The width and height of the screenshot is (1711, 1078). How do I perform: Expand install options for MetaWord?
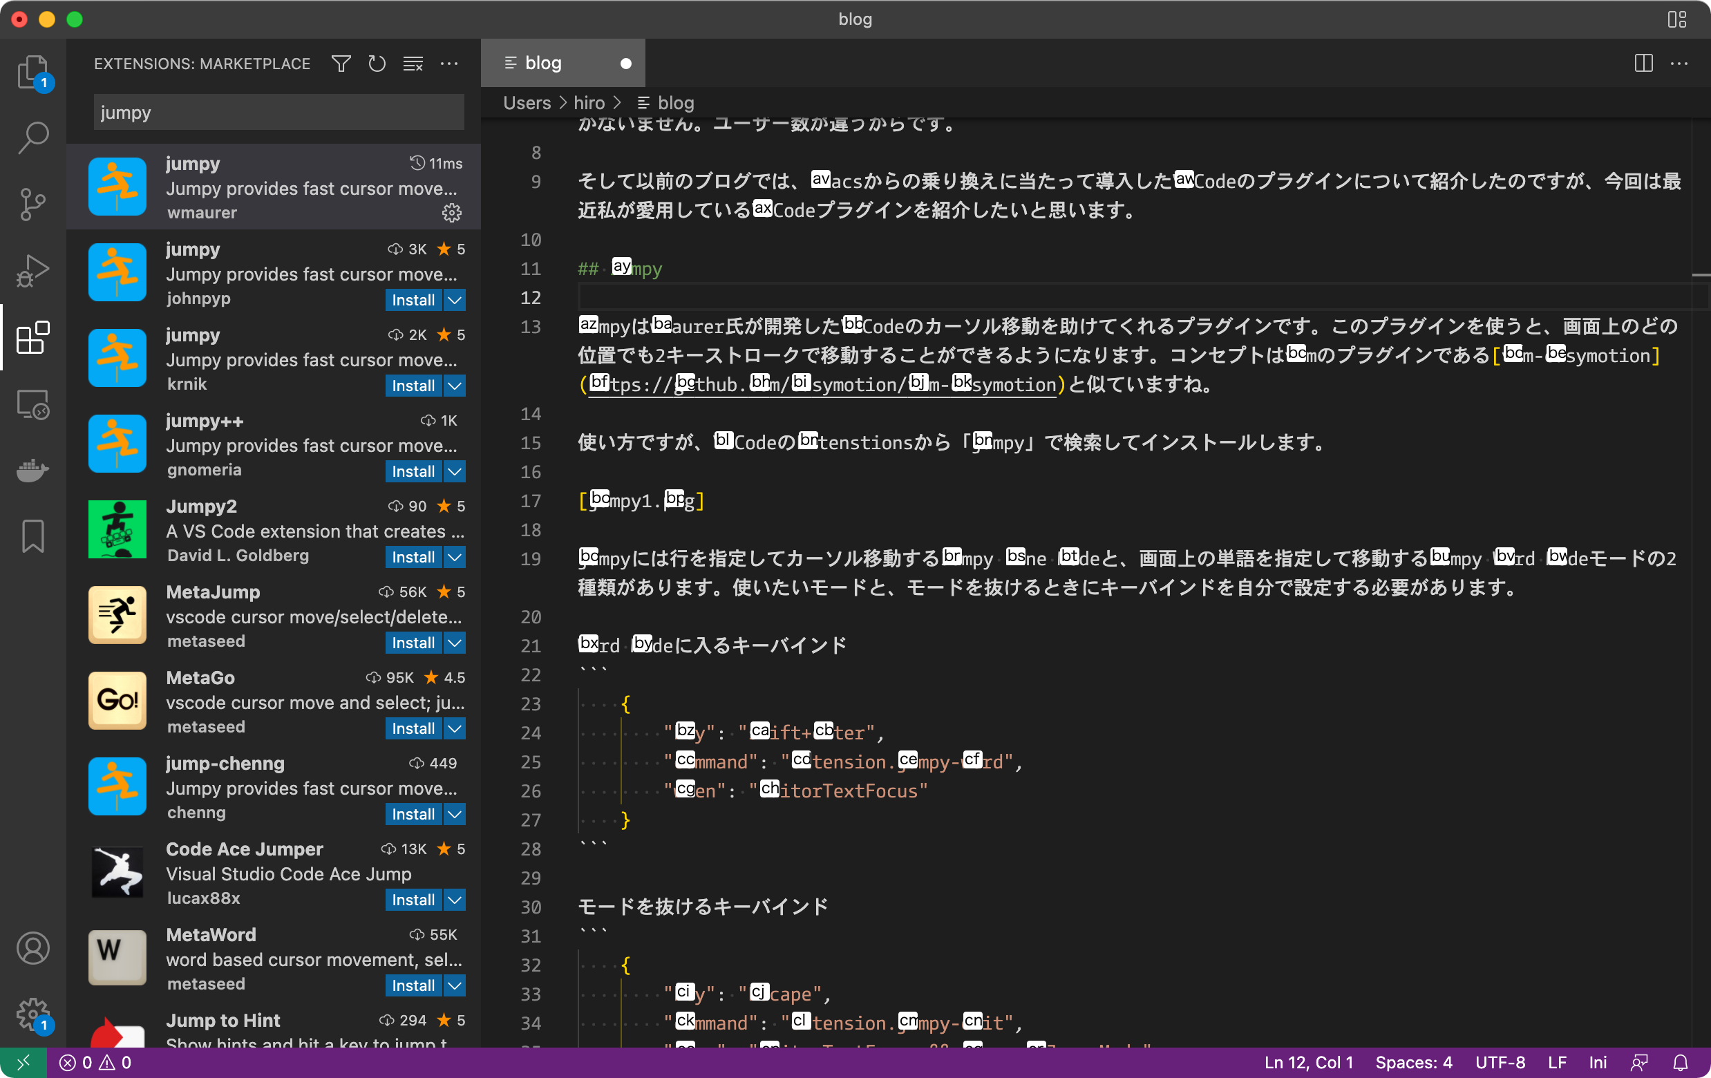pos(455,985)
